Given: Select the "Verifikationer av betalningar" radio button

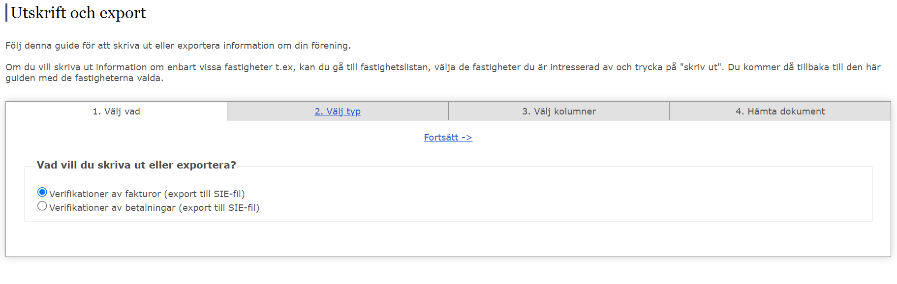Looking at the screenshot, I should point(42,206).
